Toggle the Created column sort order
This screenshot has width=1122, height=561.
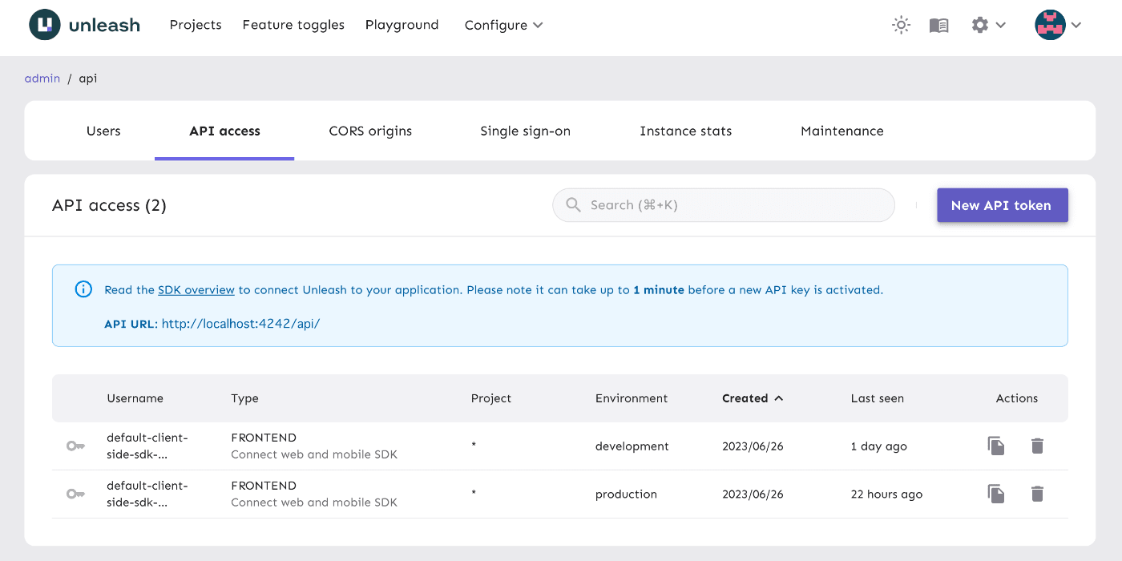pos(753,398)
